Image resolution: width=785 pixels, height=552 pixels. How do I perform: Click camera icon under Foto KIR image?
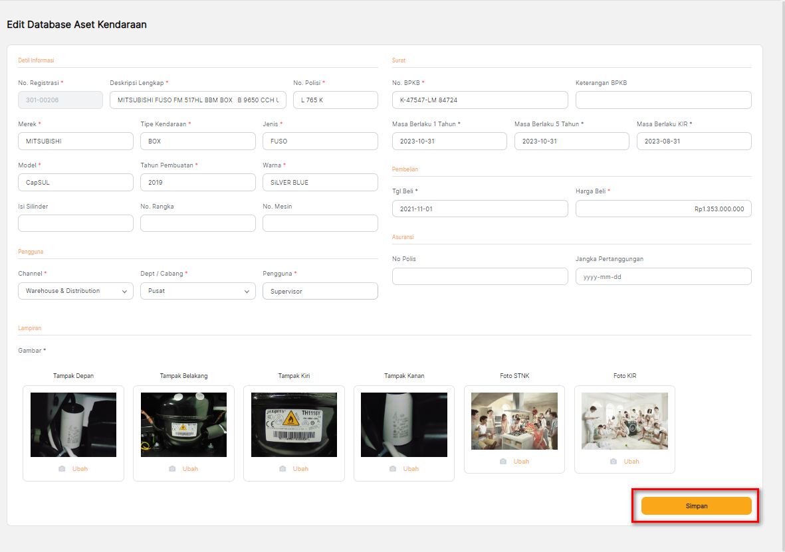[614, 462]
